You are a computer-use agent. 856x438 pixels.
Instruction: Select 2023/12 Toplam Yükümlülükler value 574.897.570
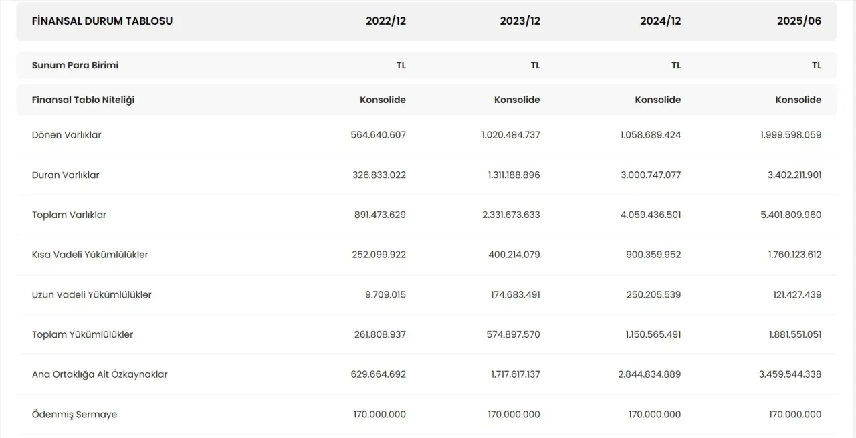click(x=513, y=334)
